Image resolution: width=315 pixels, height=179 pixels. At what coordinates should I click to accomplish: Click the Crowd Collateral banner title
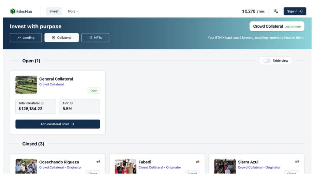[x=268, y=26]
